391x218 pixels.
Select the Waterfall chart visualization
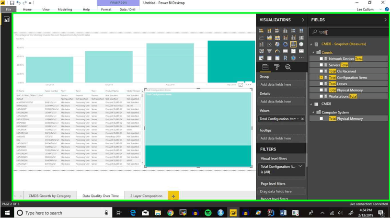pos(261,45)
